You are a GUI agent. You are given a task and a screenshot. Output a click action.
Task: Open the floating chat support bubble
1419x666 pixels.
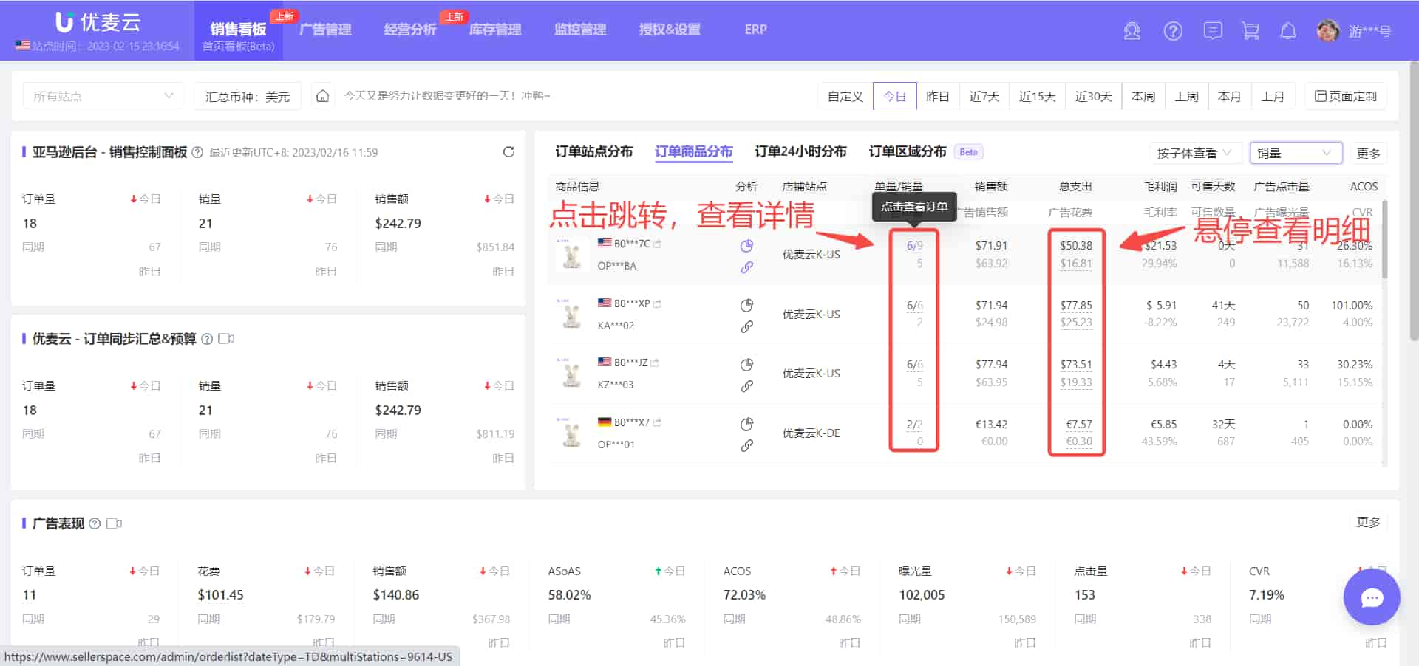point(1372,597)
